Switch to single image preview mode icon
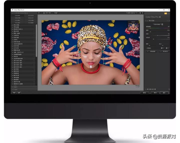This screenshot has width=180, height=143. pyautogui.click(x=44, y=13)
